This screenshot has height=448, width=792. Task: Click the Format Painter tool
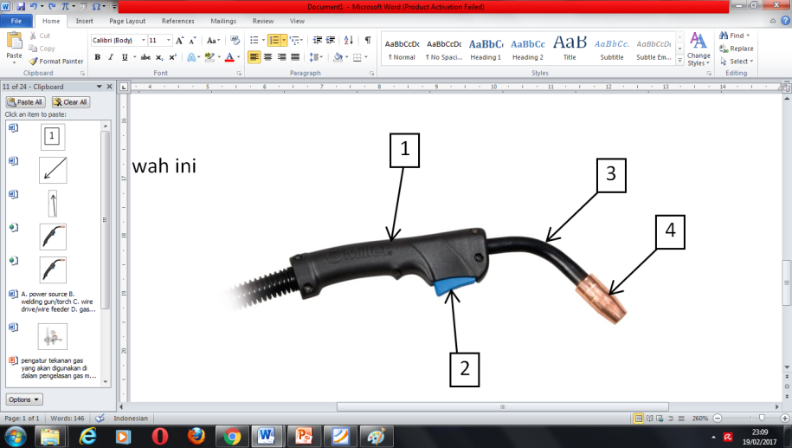(56, 62)
